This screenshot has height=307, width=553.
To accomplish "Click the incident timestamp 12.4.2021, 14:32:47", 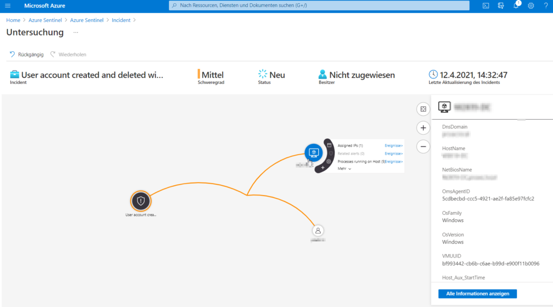I will point(474,75).
